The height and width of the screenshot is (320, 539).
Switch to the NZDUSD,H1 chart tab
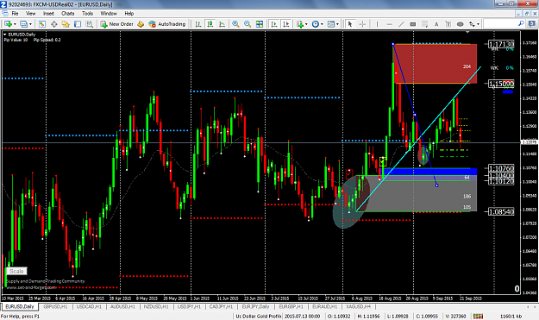(156, 306)
